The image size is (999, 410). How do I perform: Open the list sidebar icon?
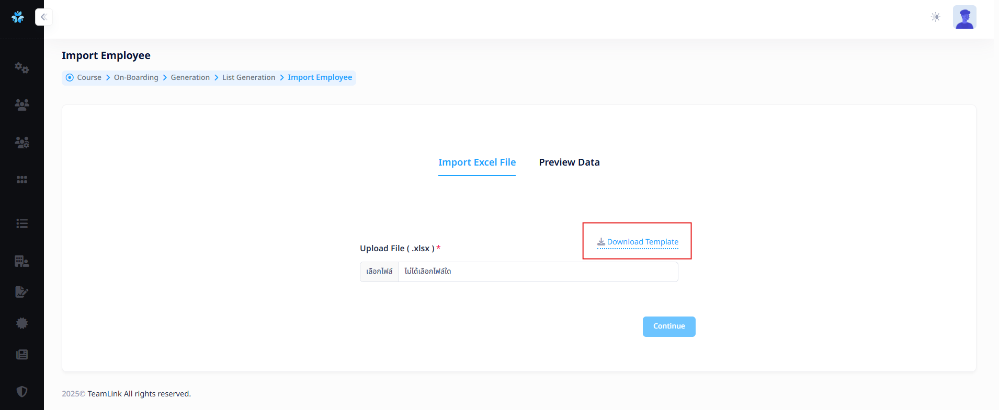coord(22,224)
